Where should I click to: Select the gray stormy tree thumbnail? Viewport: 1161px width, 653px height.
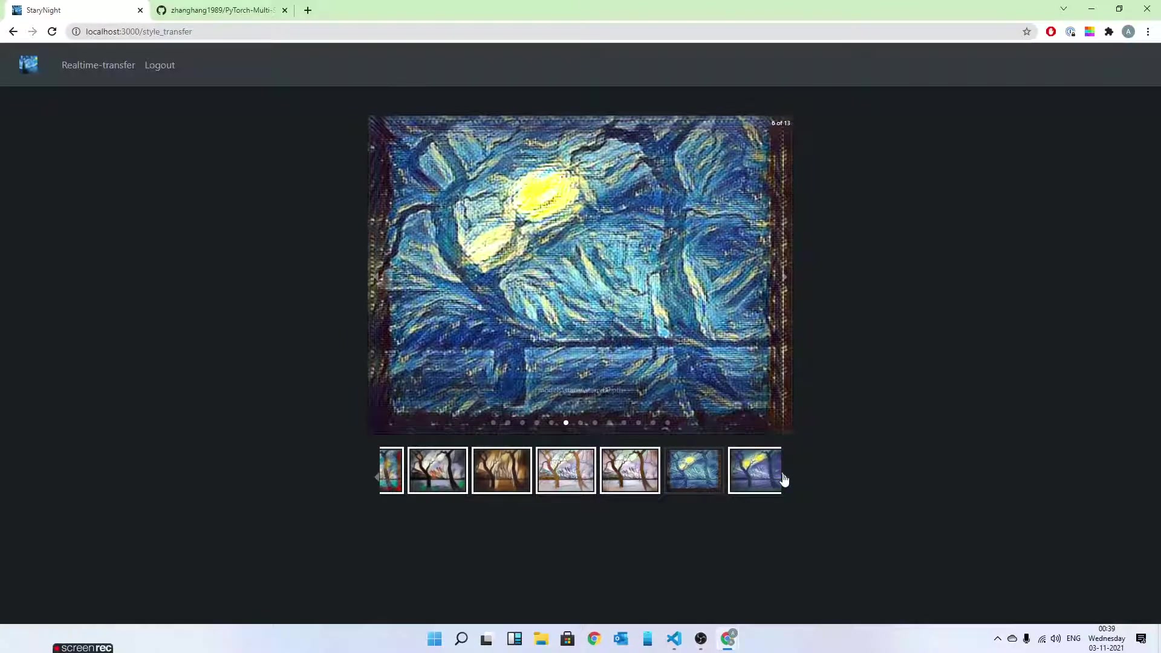[437, 470]
